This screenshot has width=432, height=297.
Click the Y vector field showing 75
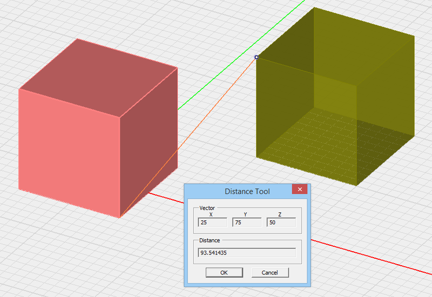pyautogui.click(x=247, y=223)
